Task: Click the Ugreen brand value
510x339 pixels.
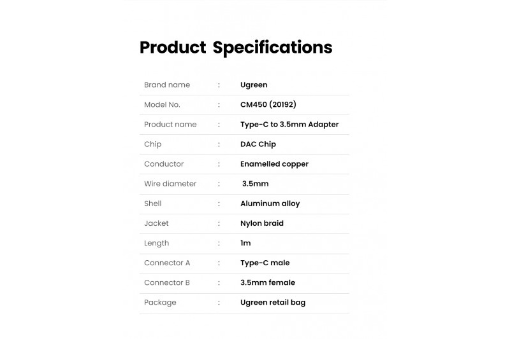Action: click(254, 85)
